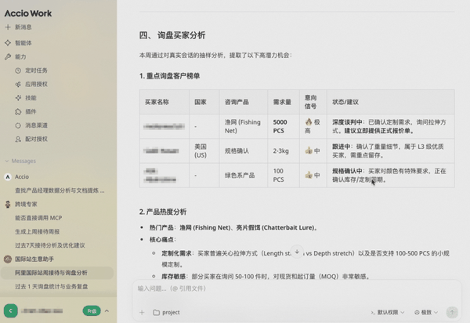Click the send arrow button
470x323 pixels.
452,311
